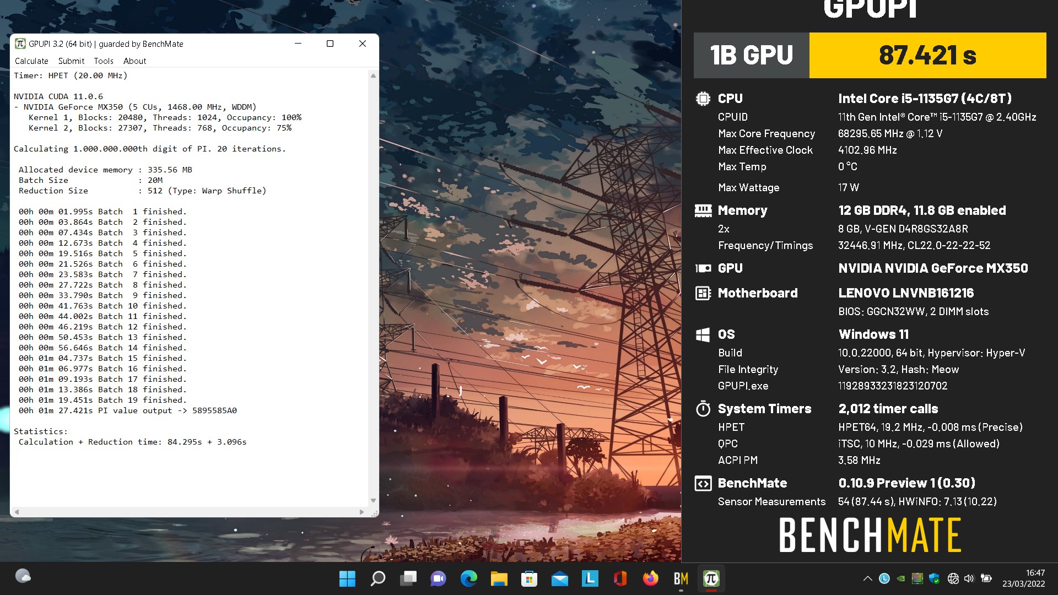Open the battery tray icon
Viewport: 1058px width, 595px height.
pos(986,578)
